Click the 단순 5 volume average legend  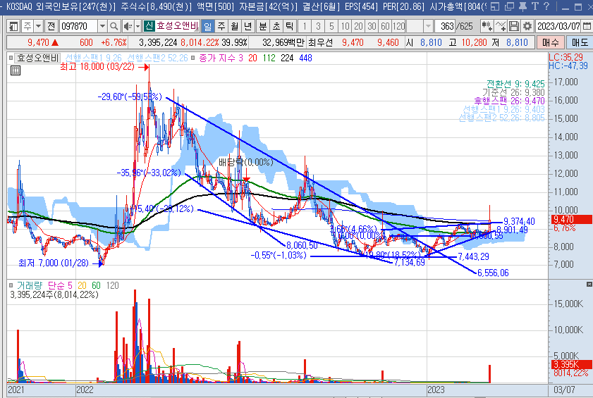60,285
